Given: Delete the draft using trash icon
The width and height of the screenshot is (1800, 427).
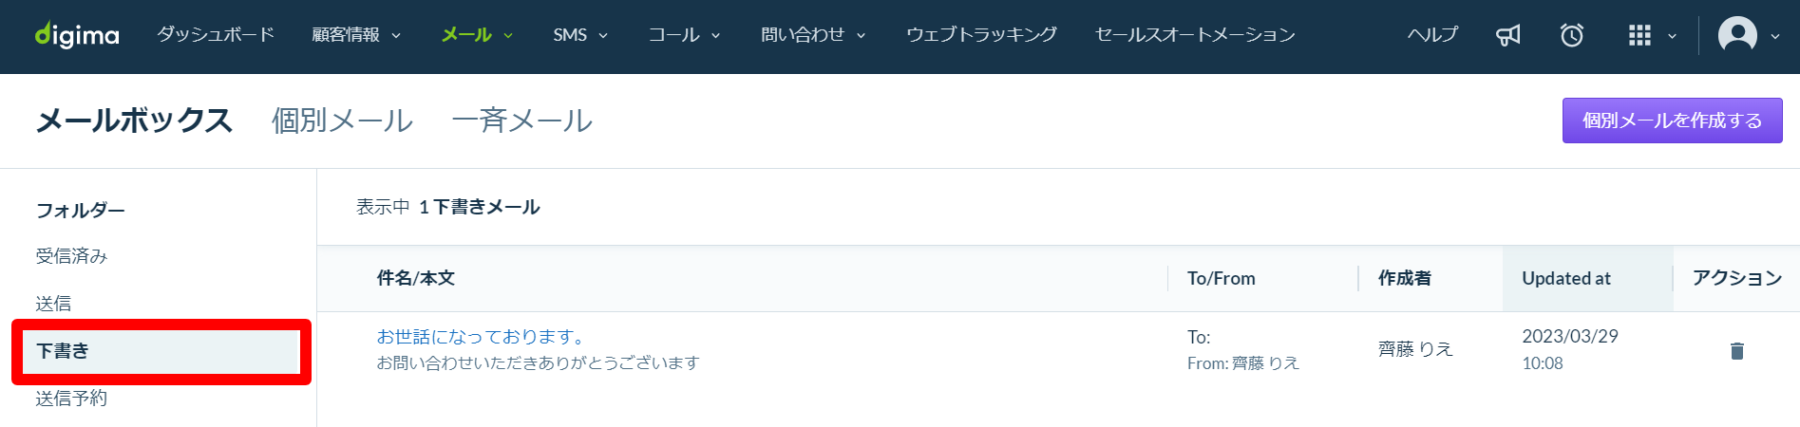Looking at the screenshot, I should click(1737, 351).
